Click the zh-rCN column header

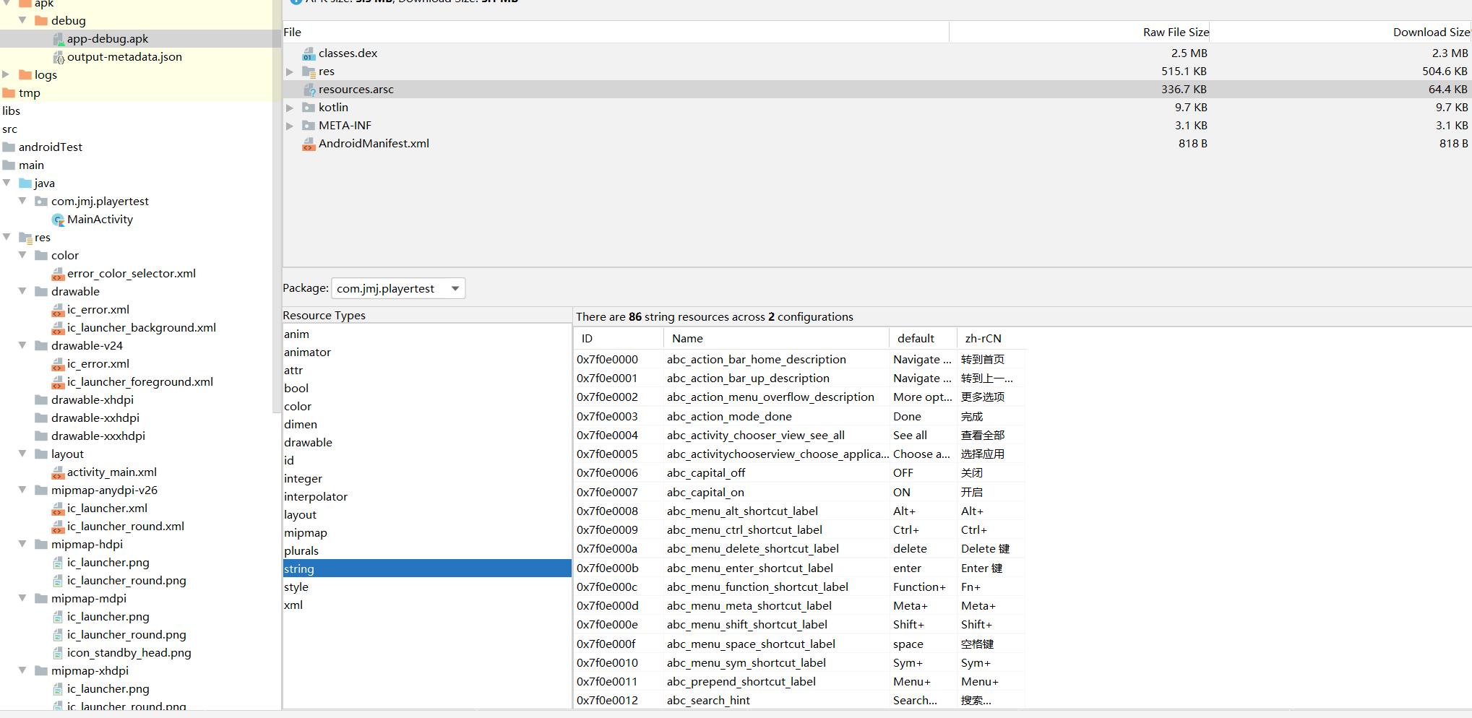point(991,339)
